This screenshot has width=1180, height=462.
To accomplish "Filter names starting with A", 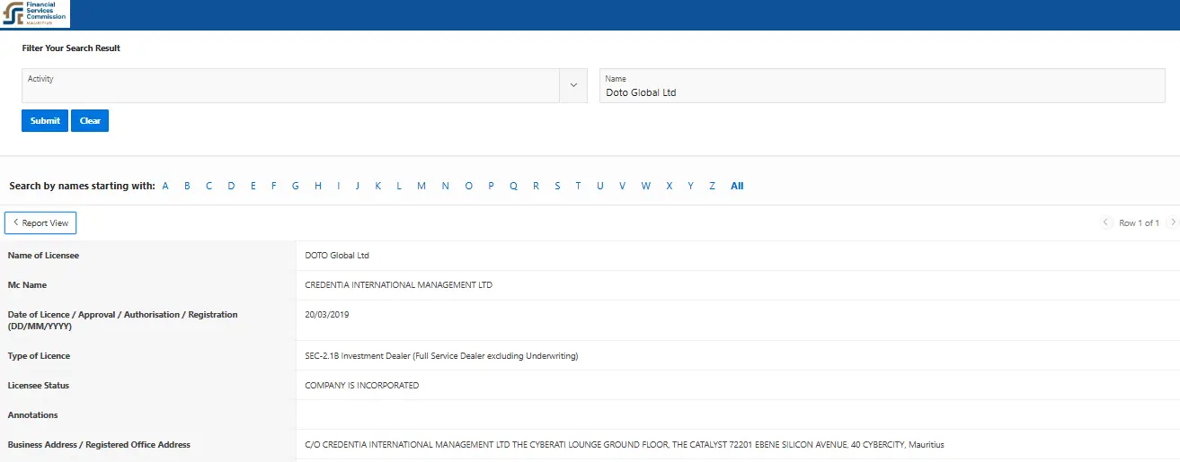I will pos(165,186).
